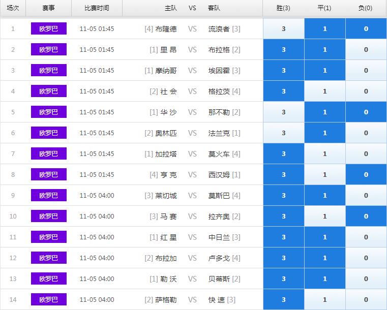Select loss (0) for match 9 莫斯巴
Screen dimensions: 387x310
366,195
